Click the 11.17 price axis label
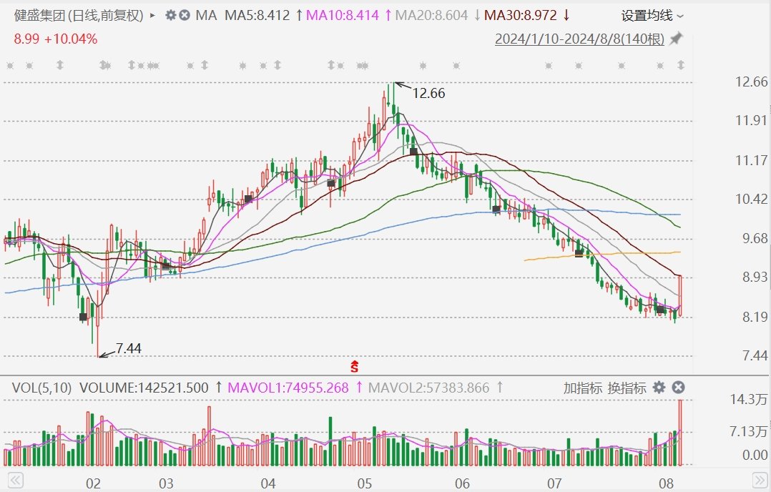 point(751,160)
